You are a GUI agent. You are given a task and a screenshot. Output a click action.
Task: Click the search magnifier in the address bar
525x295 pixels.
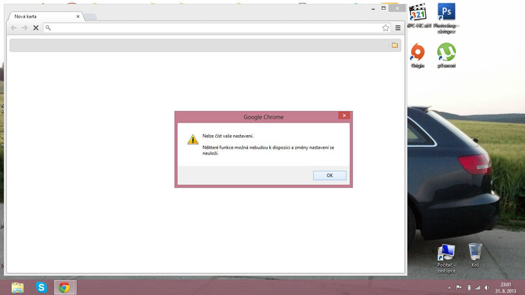coord(48,28)
